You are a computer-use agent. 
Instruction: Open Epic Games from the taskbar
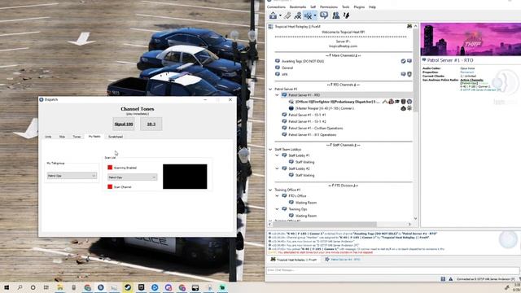[x=141, y=287]
